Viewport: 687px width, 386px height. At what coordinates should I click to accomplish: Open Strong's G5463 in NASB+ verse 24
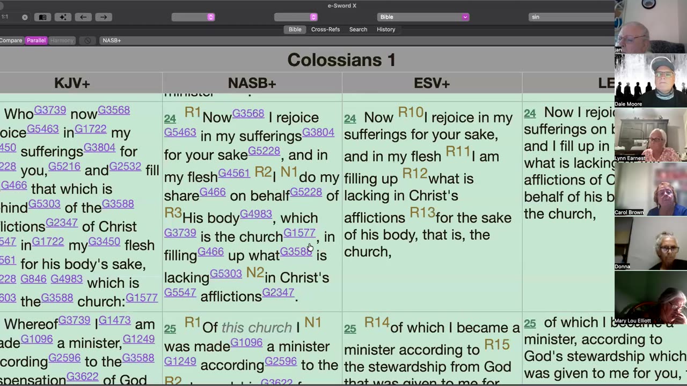180,132
